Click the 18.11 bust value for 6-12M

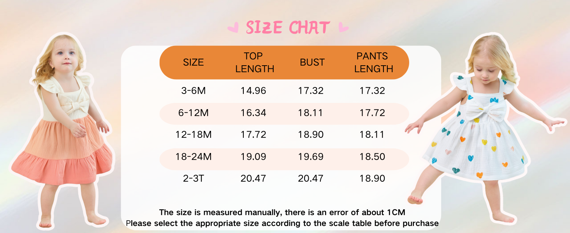coord(311,113)
